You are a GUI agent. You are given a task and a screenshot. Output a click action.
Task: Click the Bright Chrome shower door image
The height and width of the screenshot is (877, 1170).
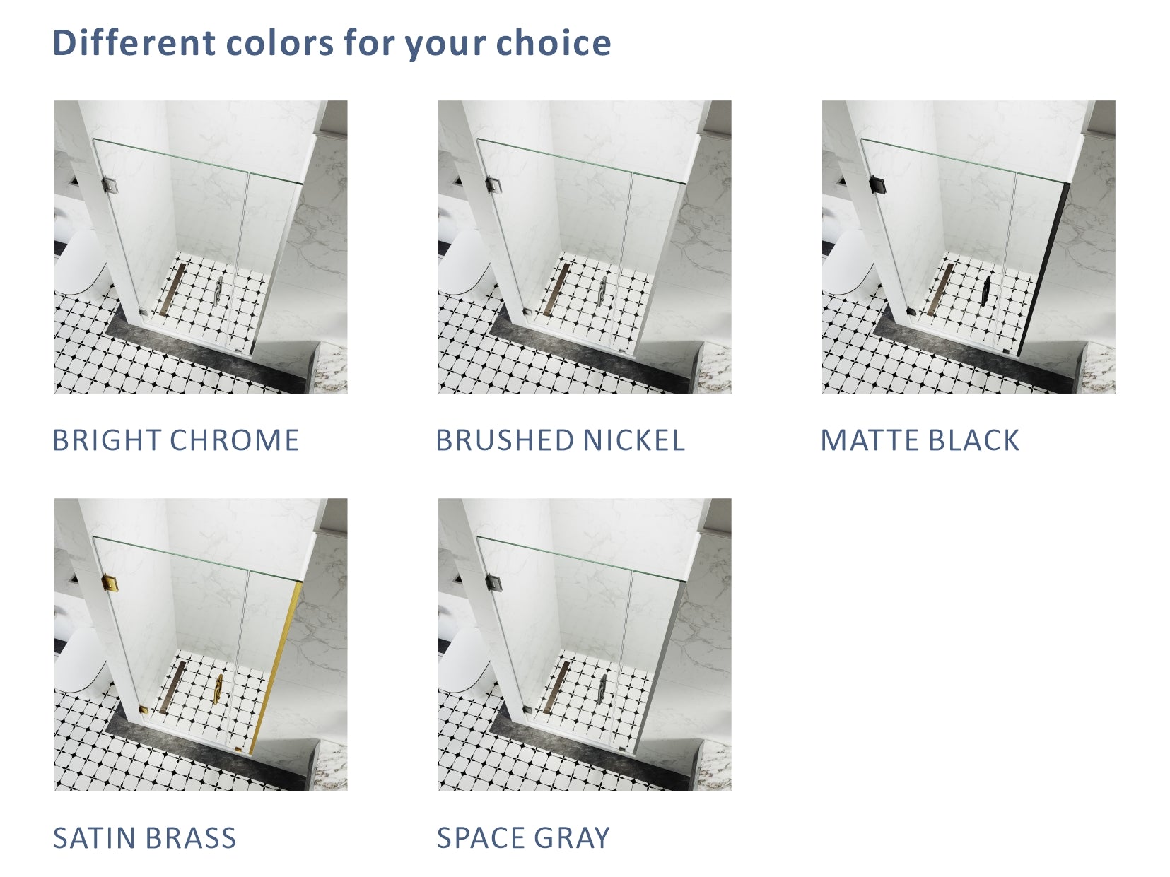(x=201, y=247)
